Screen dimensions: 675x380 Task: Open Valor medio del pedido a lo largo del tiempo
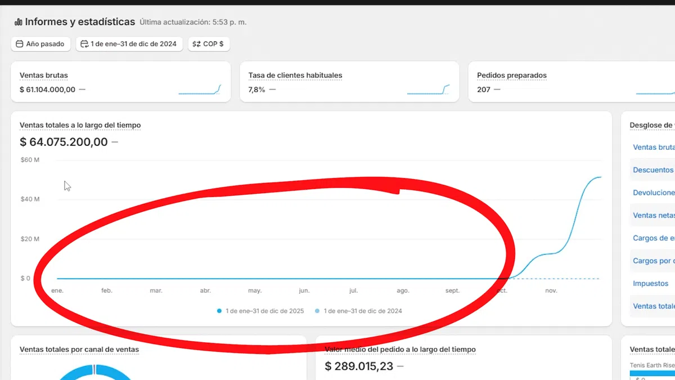pyautogui.click(x=400, y=350)
